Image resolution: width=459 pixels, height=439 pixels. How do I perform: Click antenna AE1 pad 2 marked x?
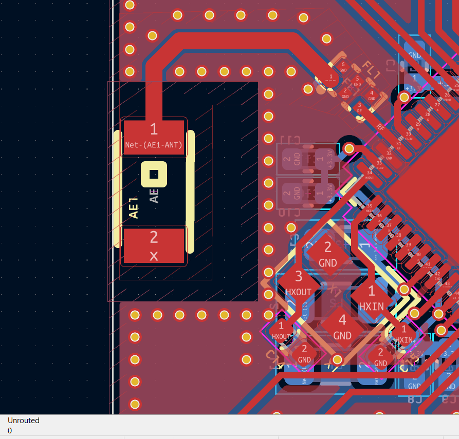coord(154,245)
